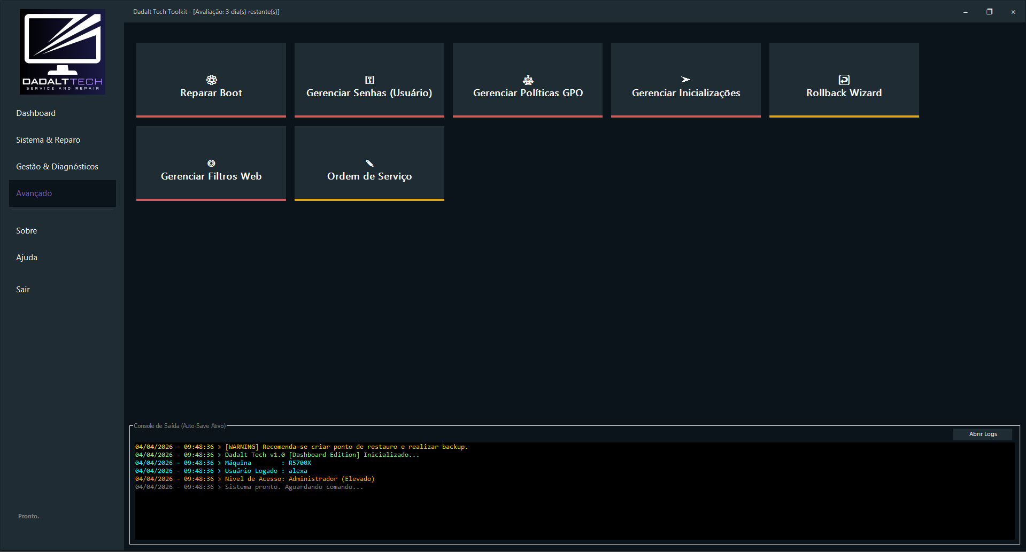Click the pencil icon above Ordem de Serviço
1026x552 pixels.
click(x=369, y=163)
